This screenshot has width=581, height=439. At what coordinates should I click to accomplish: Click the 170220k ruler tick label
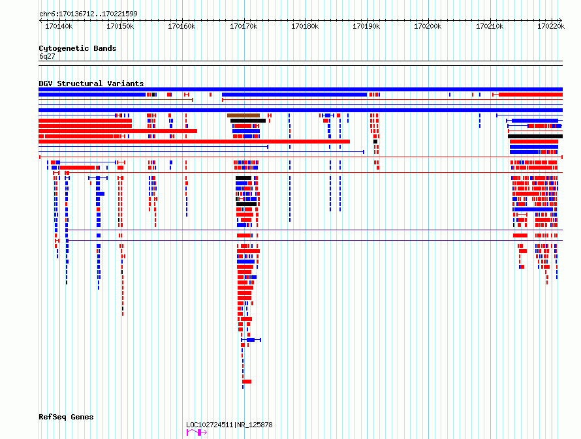click(551, 26)
